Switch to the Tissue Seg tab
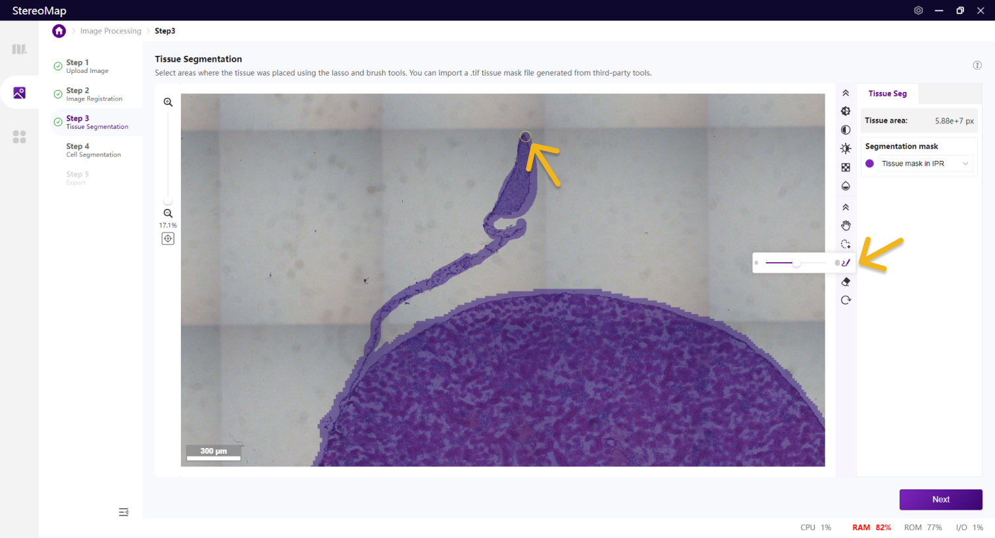Screen dimensions: 995x538 [887, 93]
